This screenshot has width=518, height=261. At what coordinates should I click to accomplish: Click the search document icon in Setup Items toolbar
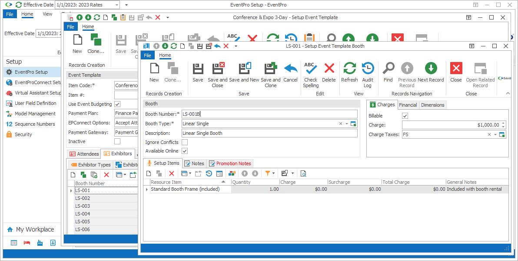pos(303,173)
